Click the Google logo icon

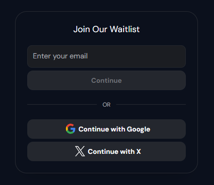tap(71, 129)
